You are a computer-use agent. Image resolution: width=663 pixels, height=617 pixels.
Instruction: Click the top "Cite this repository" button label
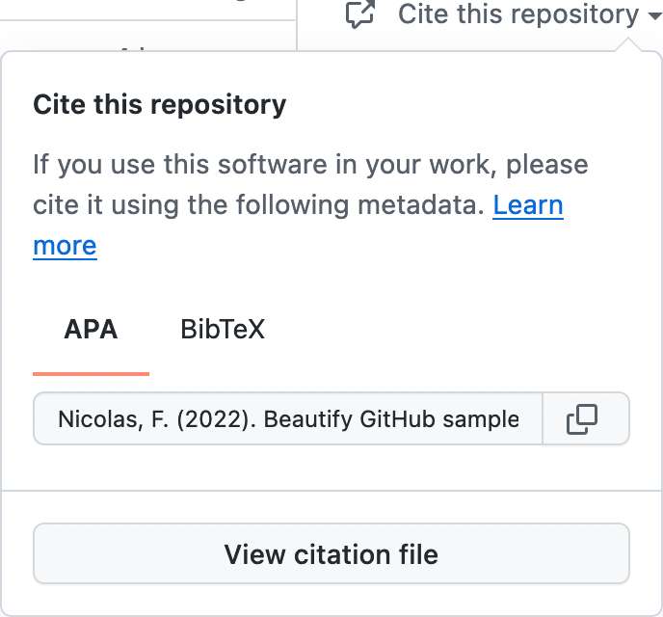[x=517, y=14]
